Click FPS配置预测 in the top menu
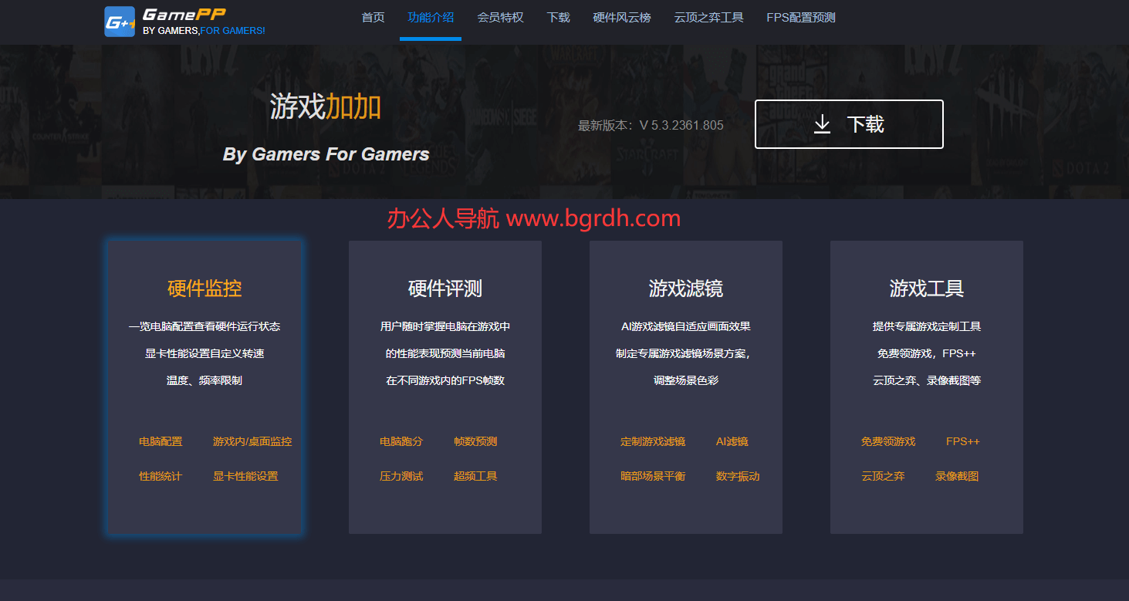The width and height of the screenshot is (1129, 601). click(x=800, y=18)
